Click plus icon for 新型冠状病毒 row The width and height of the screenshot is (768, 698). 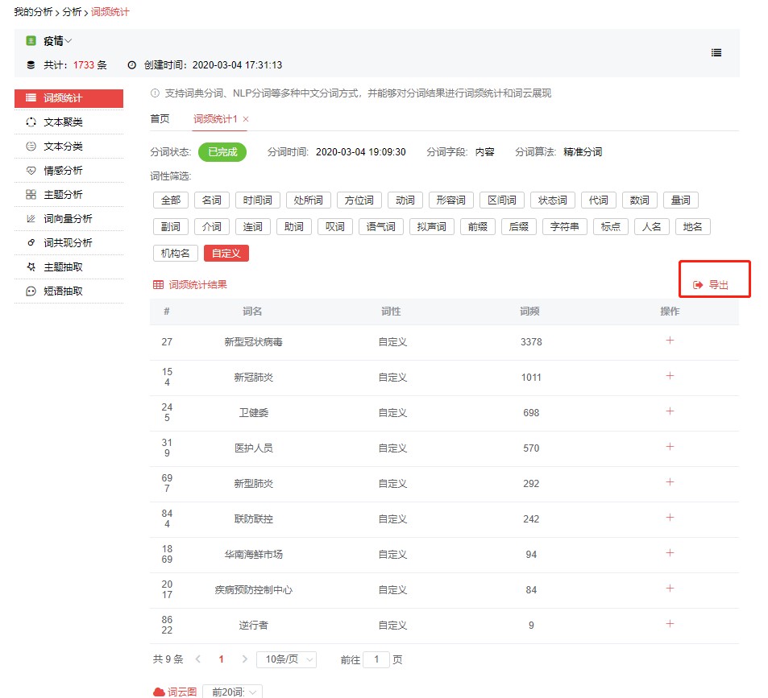point(669,341)
